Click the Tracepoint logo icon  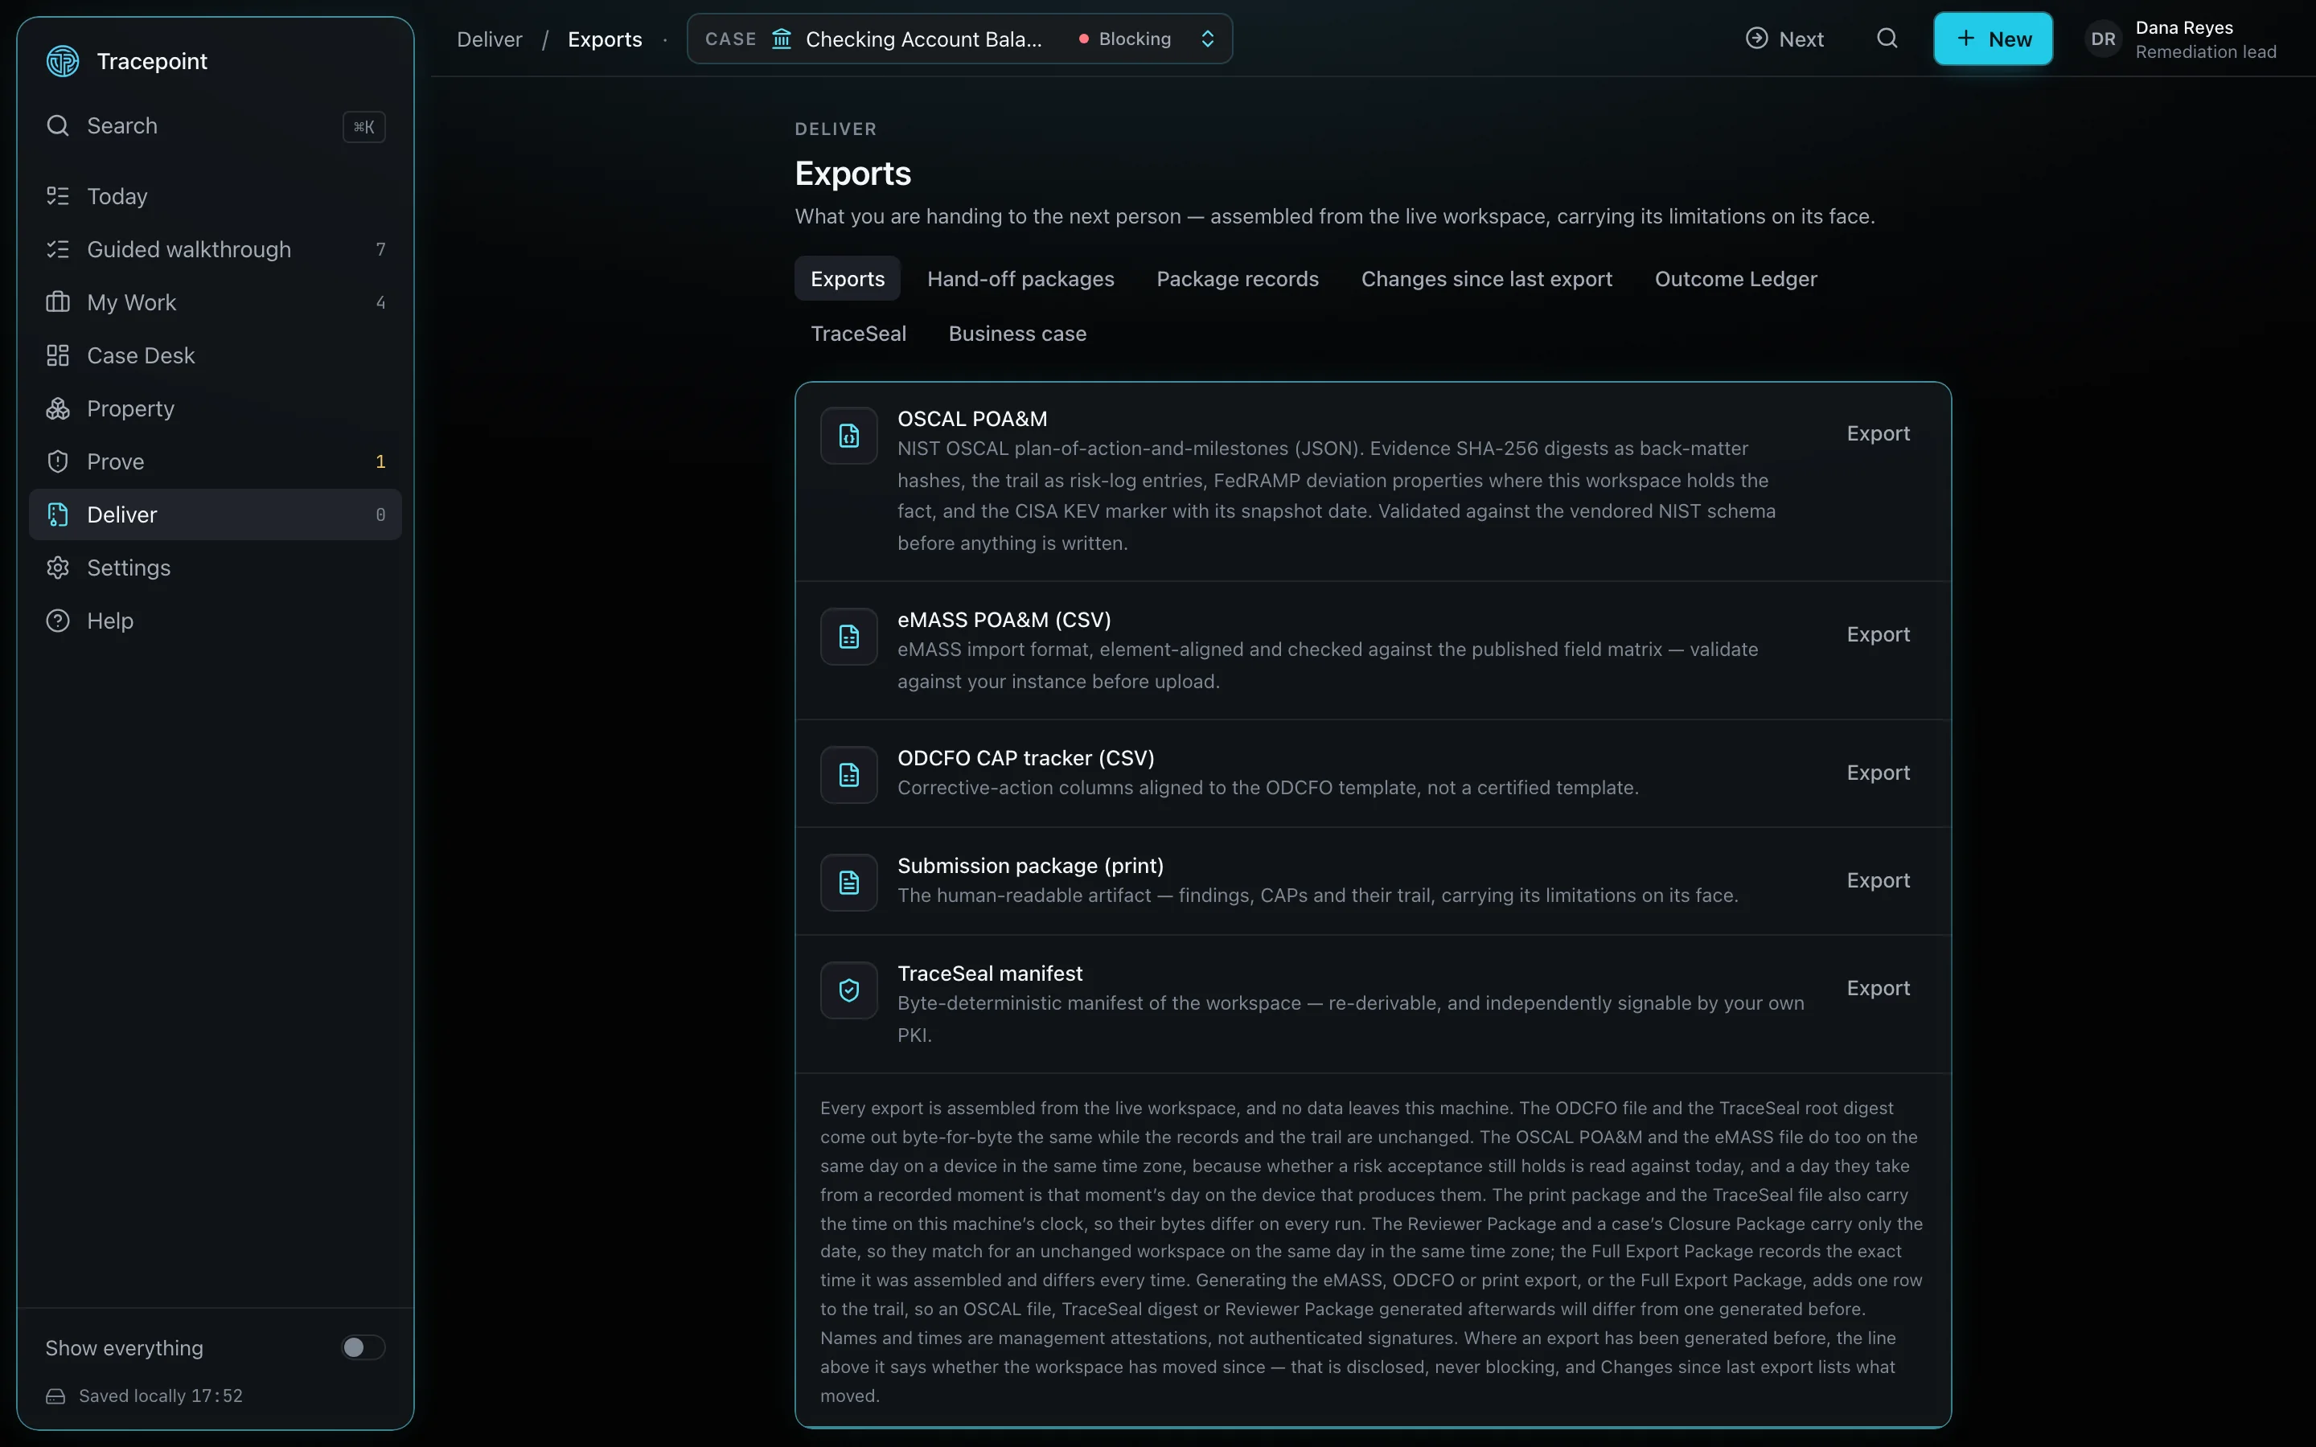[x=62, y=61]
